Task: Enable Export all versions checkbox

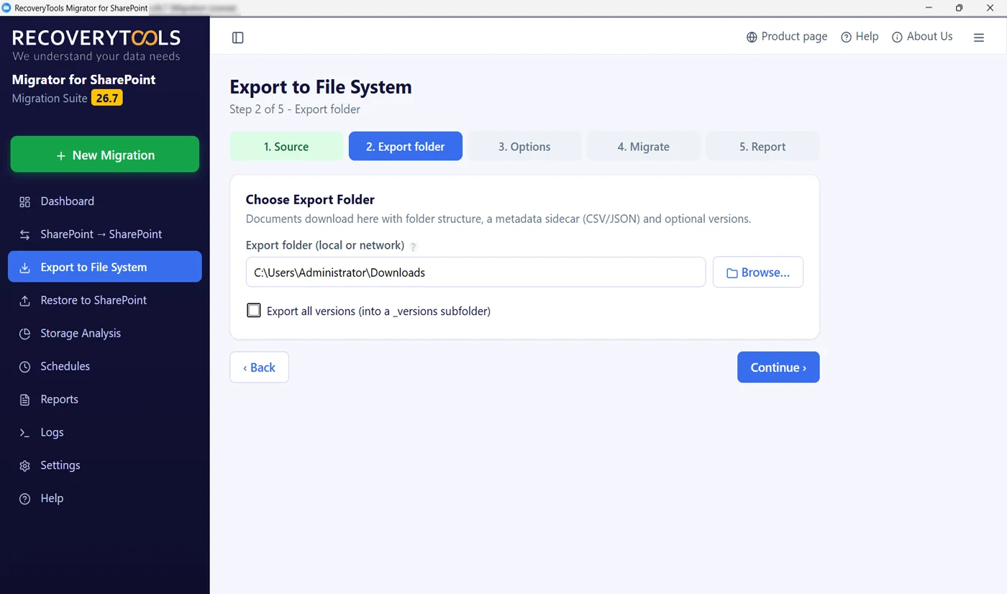Action: click(254, 311)
